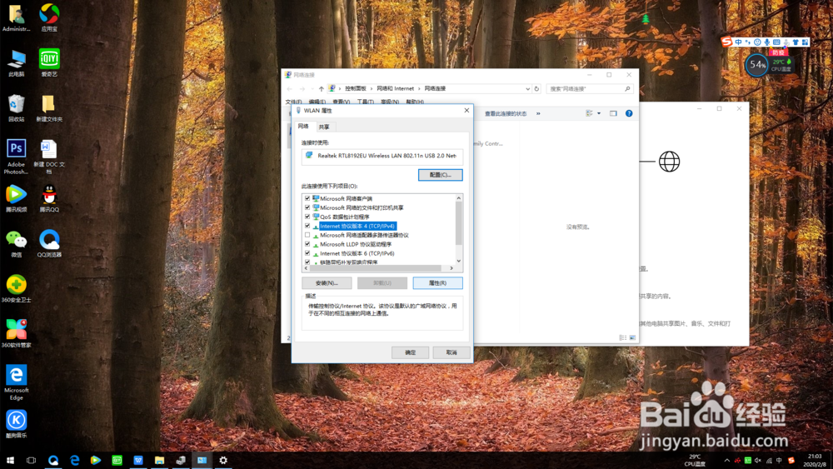Click the 54% memory accelerator ball
Viewport: 833px width, 469px height.
[x=757, y=65]
